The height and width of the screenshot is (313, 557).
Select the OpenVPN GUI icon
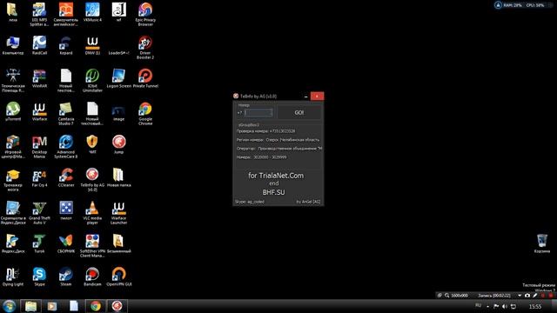click(x=118, y=276)
